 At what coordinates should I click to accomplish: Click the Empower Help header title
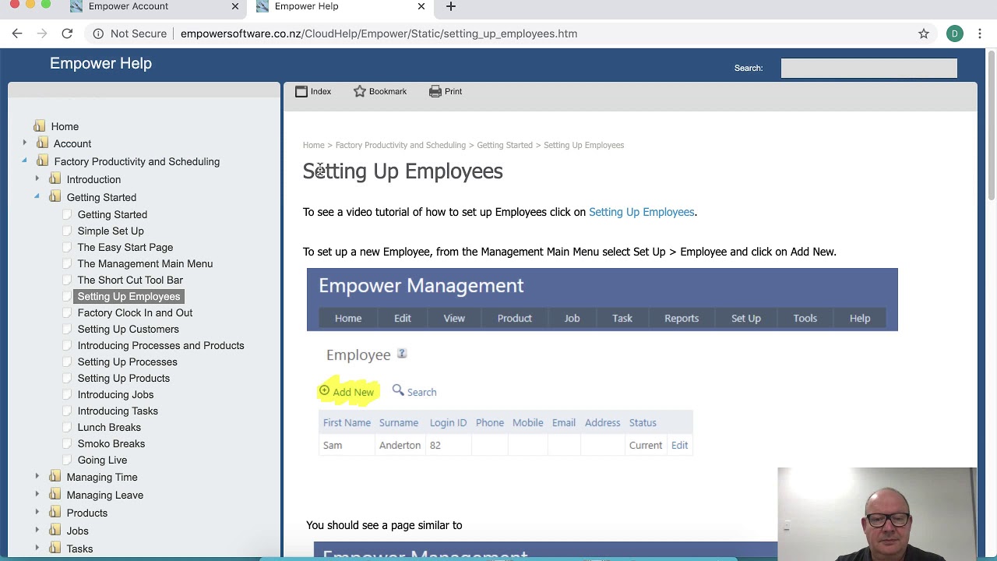[100, 63]
